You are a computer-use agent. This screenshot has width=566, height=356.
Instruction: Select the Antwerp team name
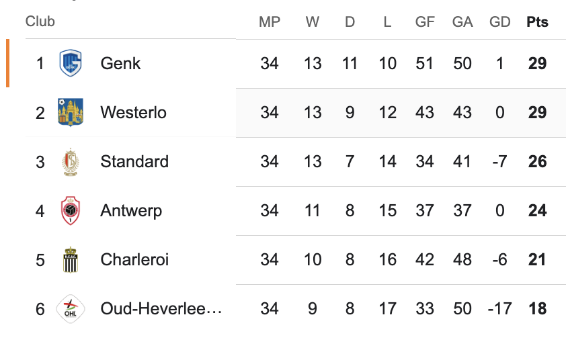(x=131, y=211)
